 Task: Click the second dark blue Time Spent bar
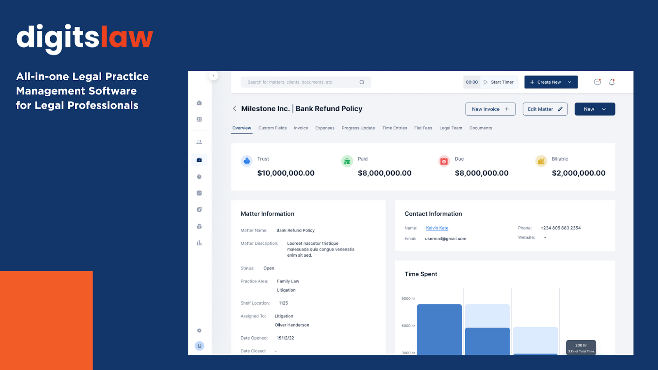(x=487, y=341)
